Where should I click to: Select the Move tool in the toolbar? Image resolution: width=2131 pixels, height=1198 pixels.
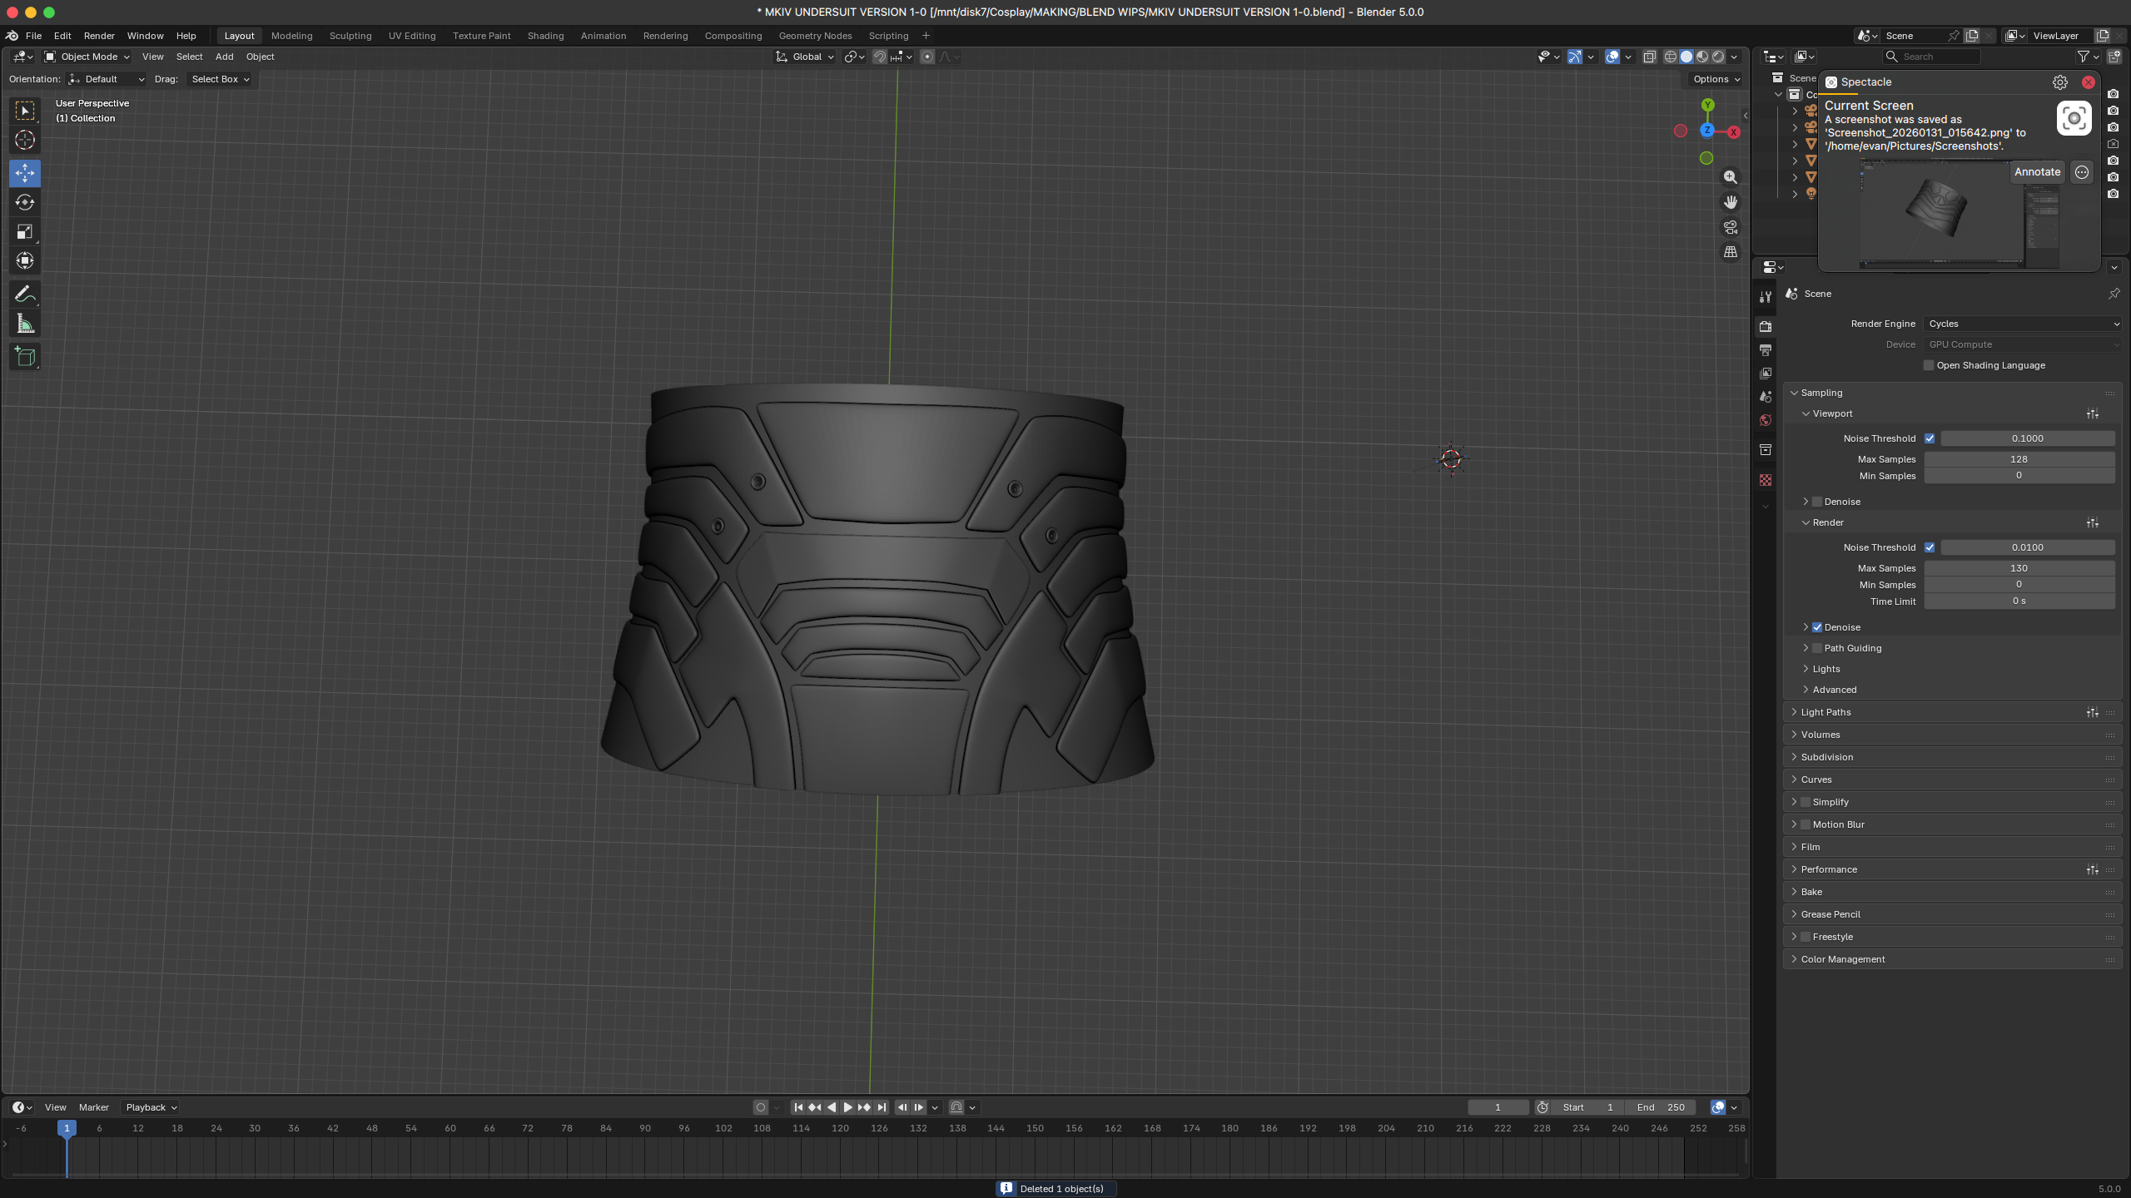24,173
